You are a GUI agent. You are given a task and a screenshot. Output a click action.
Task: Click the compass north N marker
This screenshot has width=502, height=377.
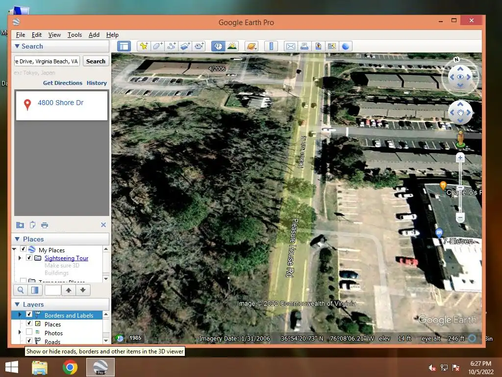(x=456, y=59)
